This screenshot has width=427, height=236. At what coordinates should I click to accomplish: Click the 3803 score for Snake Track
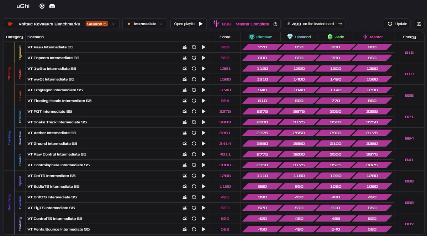pos(225,122)
